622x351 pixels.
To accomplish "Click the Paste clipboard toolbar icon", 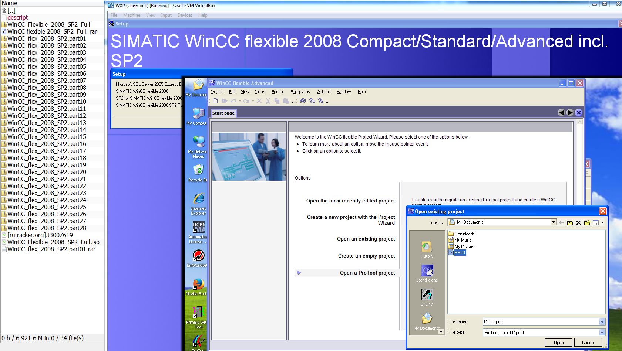I will (x=286, y=101).
